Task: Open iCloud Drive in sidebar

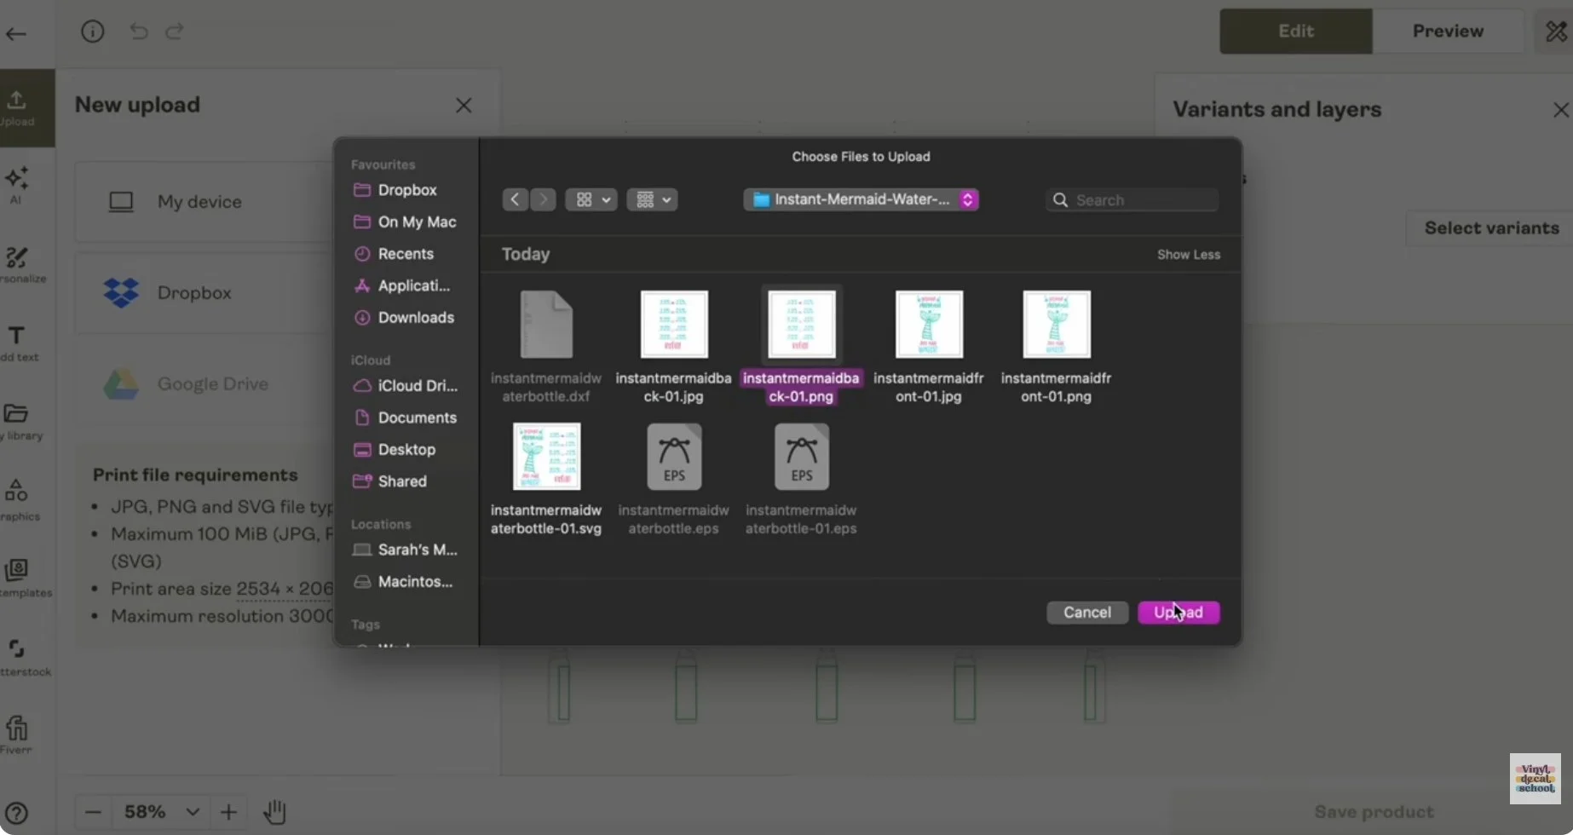Action: coord(406,386)
